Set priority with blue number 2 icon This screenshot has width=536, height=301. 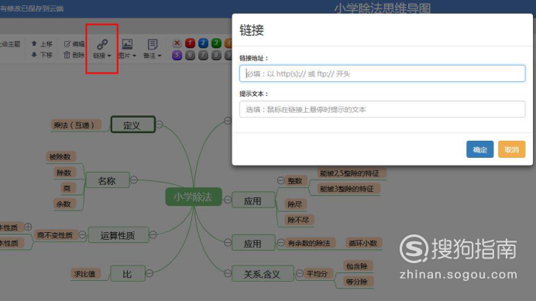(203, 43)
